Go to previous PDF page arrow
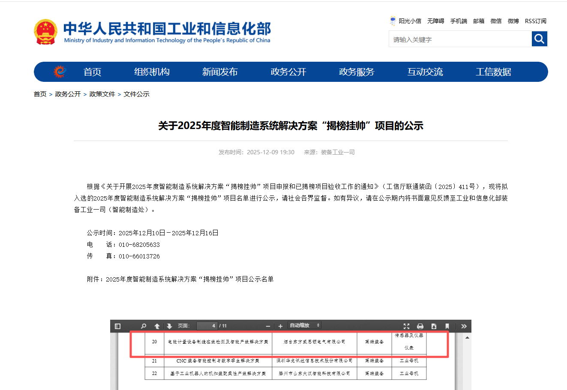Screen dimensions: 567x390 (157, 326)
